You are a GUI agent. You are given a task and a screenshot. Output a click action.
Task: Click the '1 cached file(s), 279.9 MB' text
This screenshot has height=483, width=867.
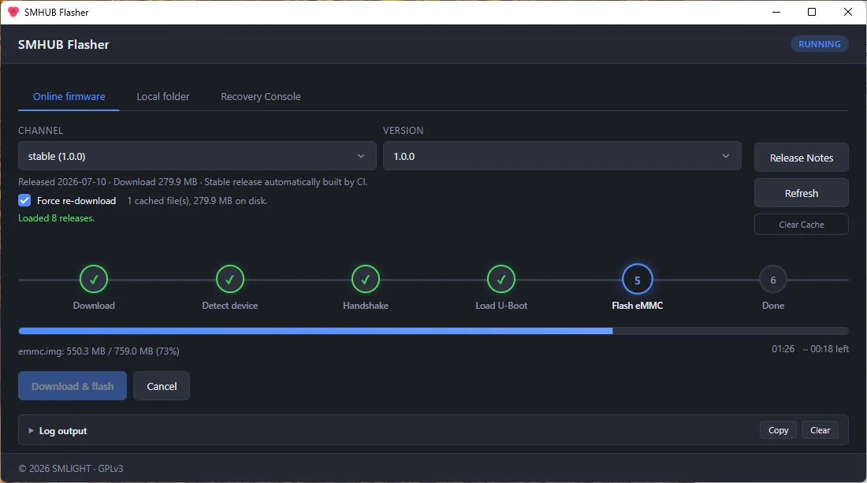(x=197, y=201)
